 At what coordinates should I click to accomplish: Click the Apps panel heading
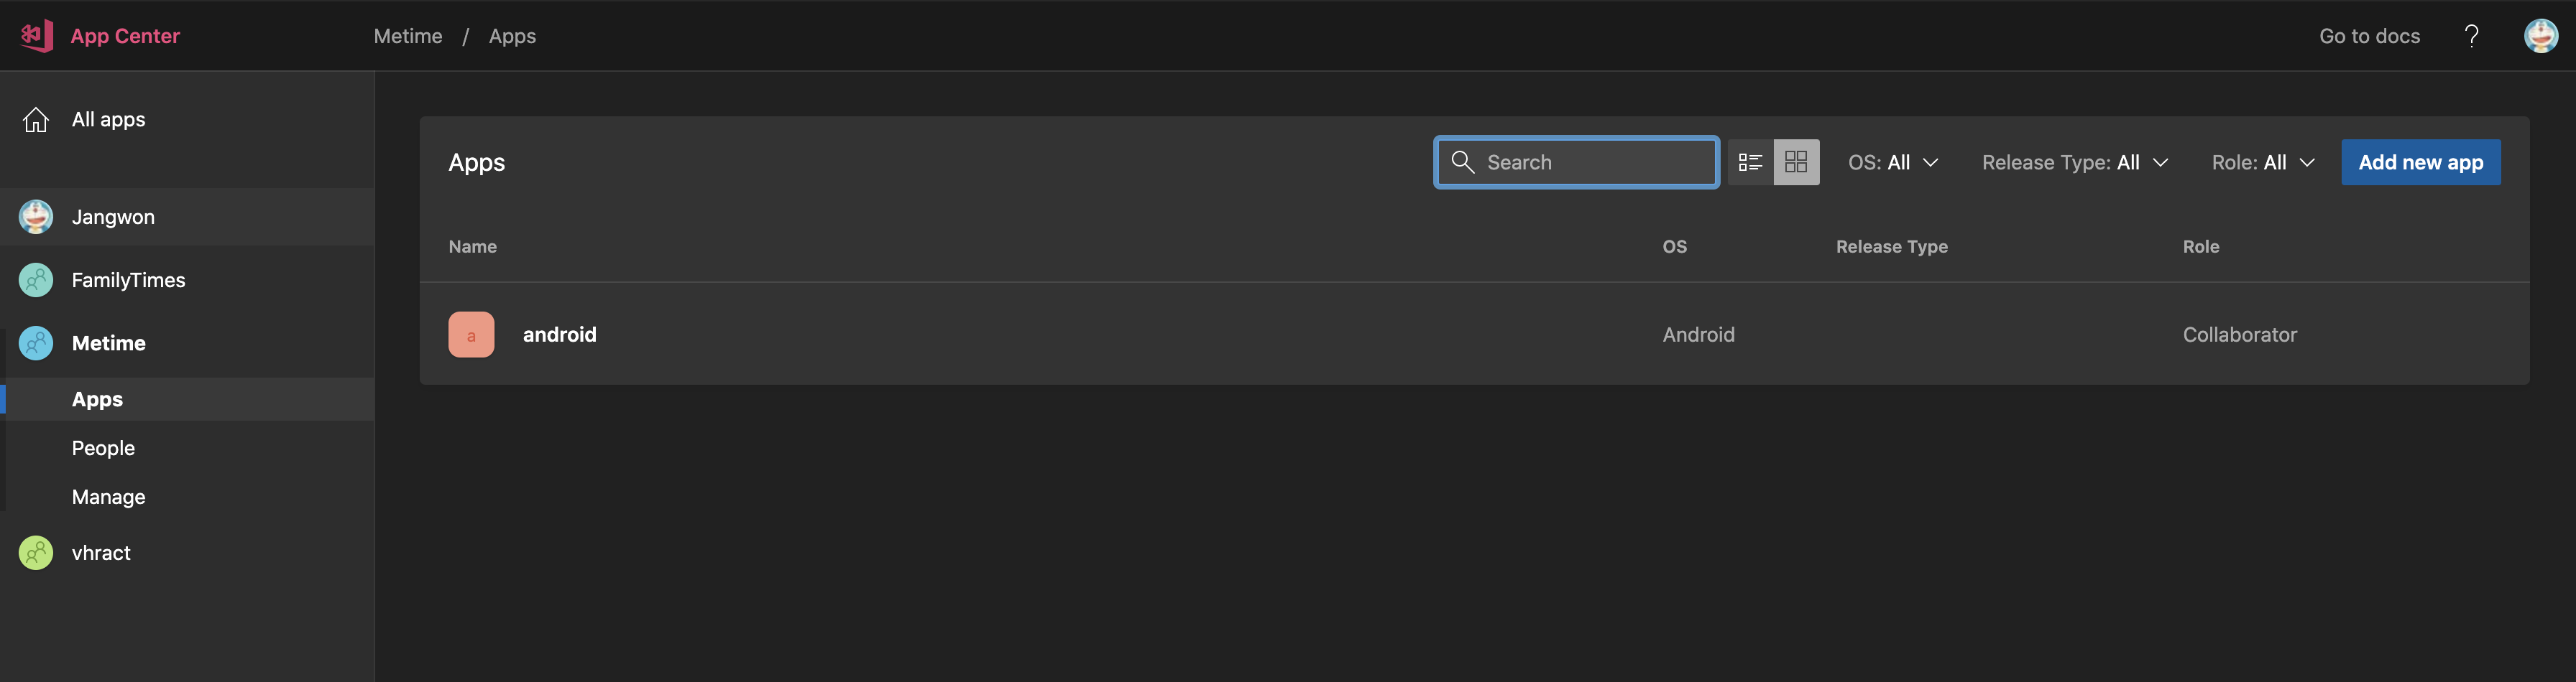[476, 163]
